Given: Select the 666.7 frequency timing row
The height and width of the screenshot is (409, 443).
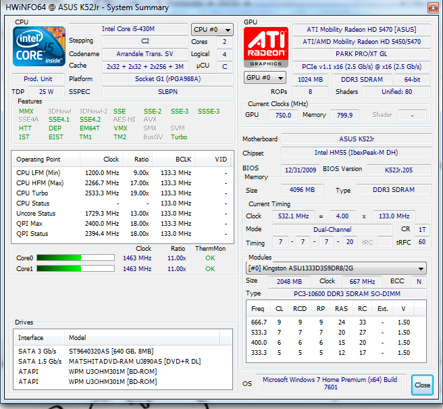Looking at the screenshot, I should [x=336, y=322].
